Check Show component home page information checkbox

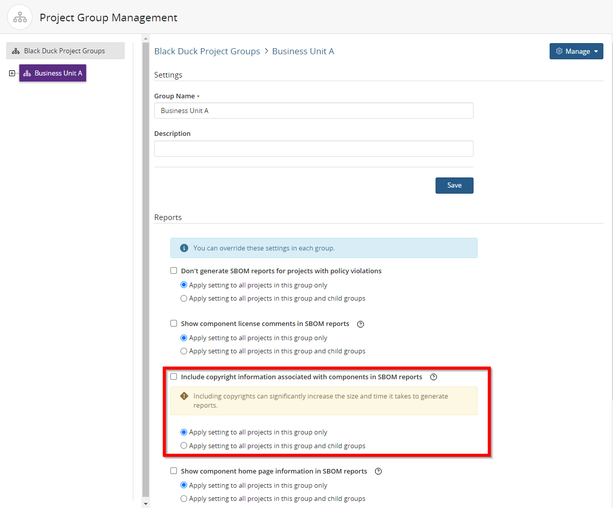[174, 471]
